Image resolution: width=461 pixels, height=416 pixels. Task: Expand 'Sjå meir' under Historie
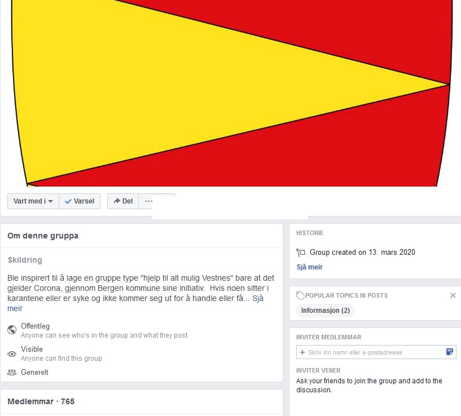click(310, 267)
